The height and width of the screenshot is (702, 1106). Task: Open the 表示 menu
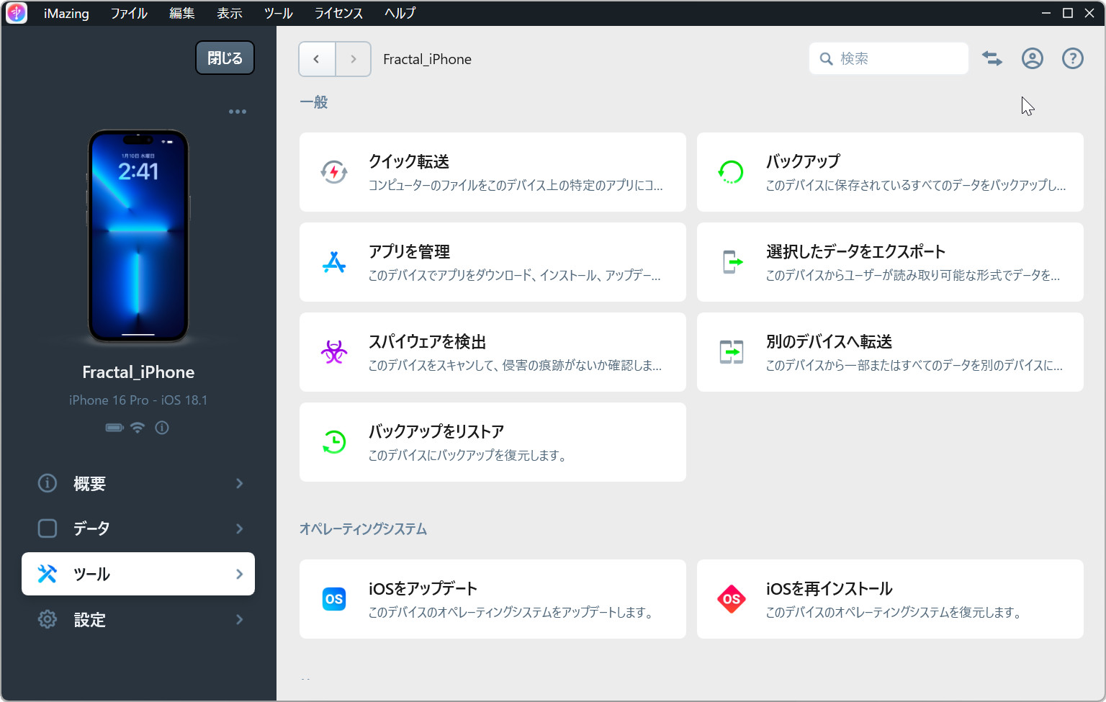(x=230, y=13)
